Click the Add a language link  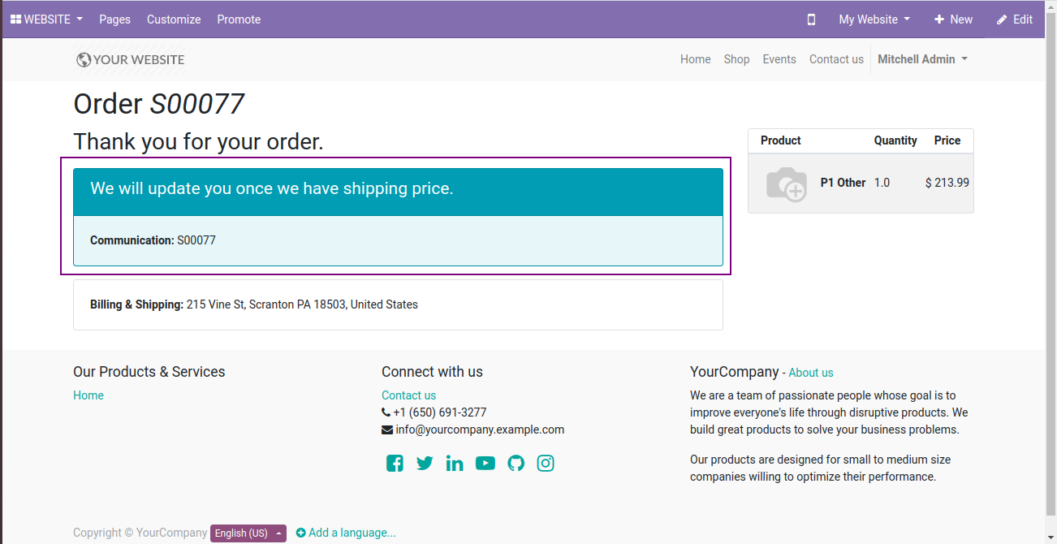(x=346, y=533)
